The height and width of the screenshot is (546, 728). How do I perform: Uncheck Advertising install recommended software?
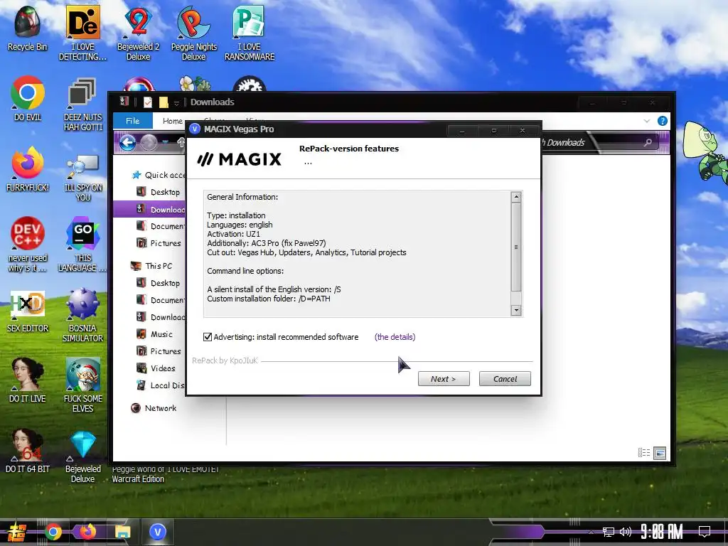click(208, 337)
